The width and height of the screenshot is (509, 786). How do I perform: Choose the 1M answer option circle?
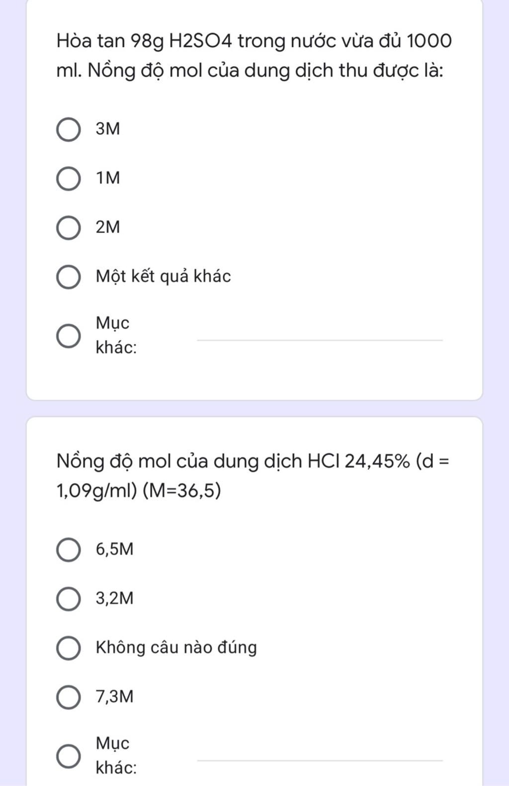69,179
